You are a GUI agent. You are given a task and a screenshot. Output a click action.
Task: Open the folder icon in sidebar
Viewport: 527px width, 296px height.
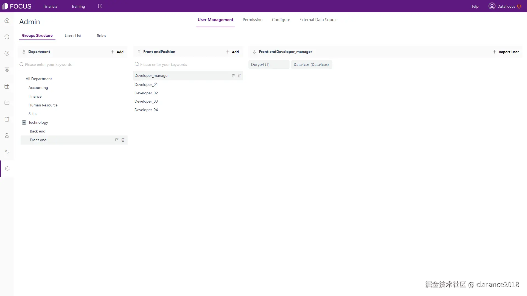(7, 103)
